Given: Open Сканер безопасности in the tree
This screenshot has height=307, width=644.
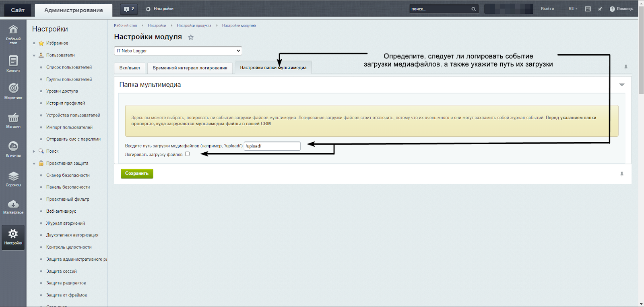Looking at the screenshot, I should [68, 175].
